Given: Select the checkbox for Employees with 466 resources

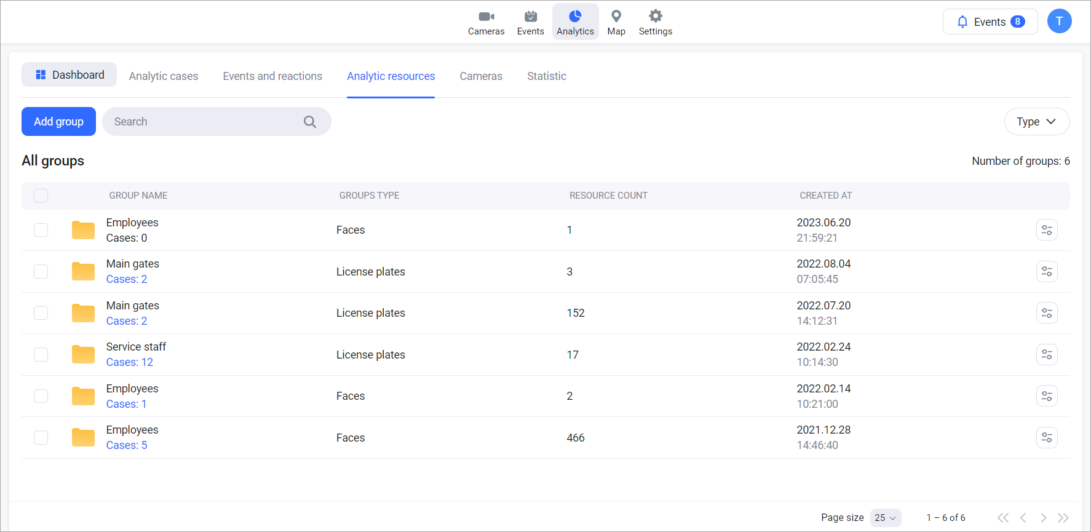Looking at the screenshot, I should click(41, 438).
